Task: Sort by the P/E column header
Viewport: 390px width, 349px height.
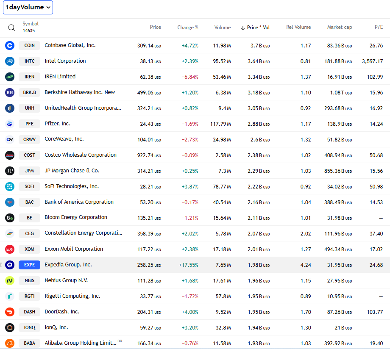Action: (379, 27)
